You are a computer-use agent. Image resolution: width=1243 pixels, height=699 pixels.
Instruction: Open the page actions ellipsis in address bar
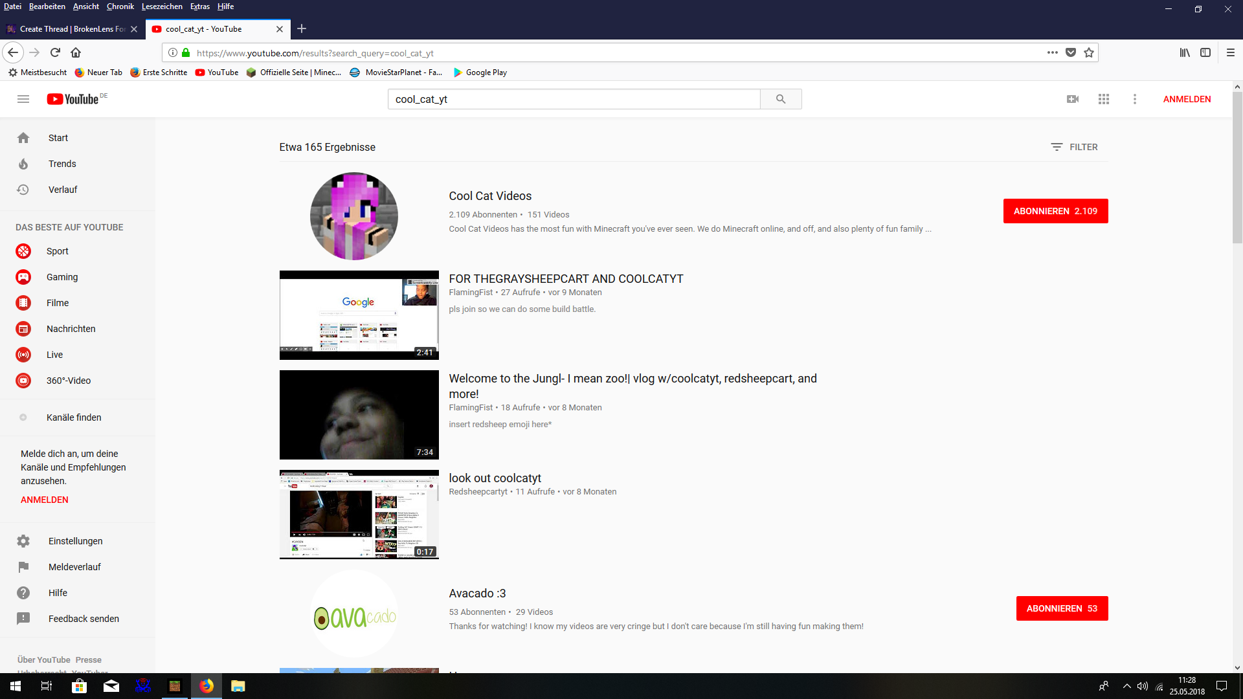1053,52
